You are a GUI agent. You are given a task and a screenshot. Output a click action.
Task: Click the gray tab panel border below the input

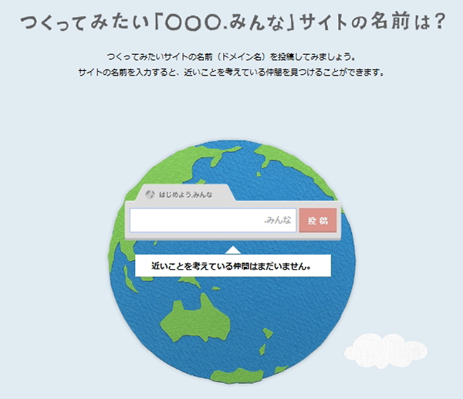pos(231,239)
